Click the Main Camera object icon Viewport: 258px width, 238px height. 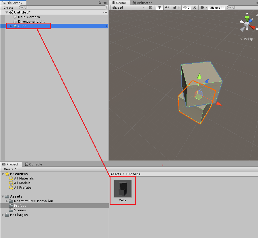(x=15, y=17)
